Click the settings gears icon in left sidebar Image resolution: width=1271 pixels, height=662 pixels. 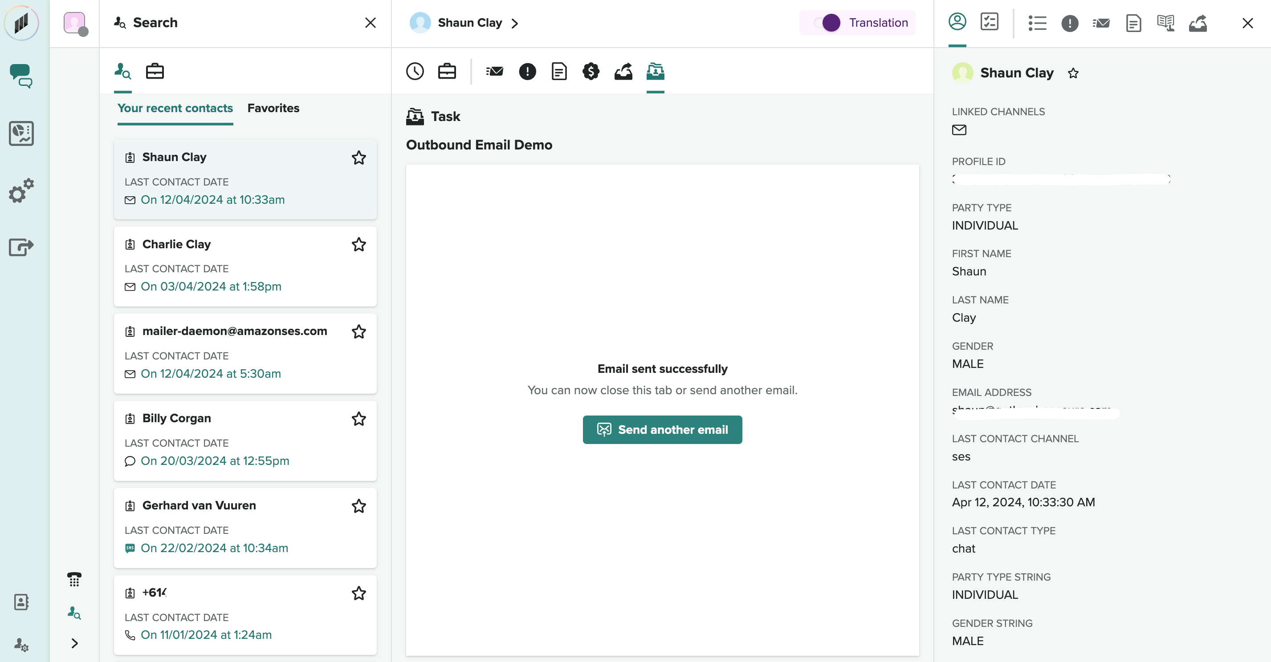tap(21, 190)
